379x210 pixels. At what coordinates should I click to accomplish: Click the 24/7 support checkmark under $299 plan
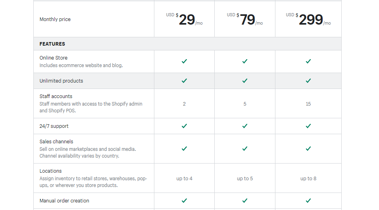tap(308, 126)
